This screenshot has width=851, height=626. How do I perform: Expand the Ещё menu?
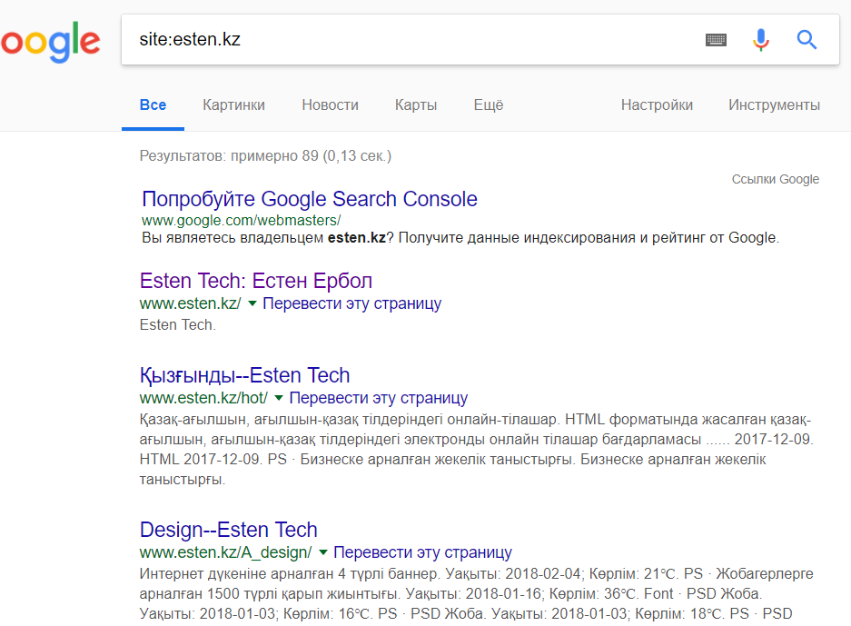point(489,104)
